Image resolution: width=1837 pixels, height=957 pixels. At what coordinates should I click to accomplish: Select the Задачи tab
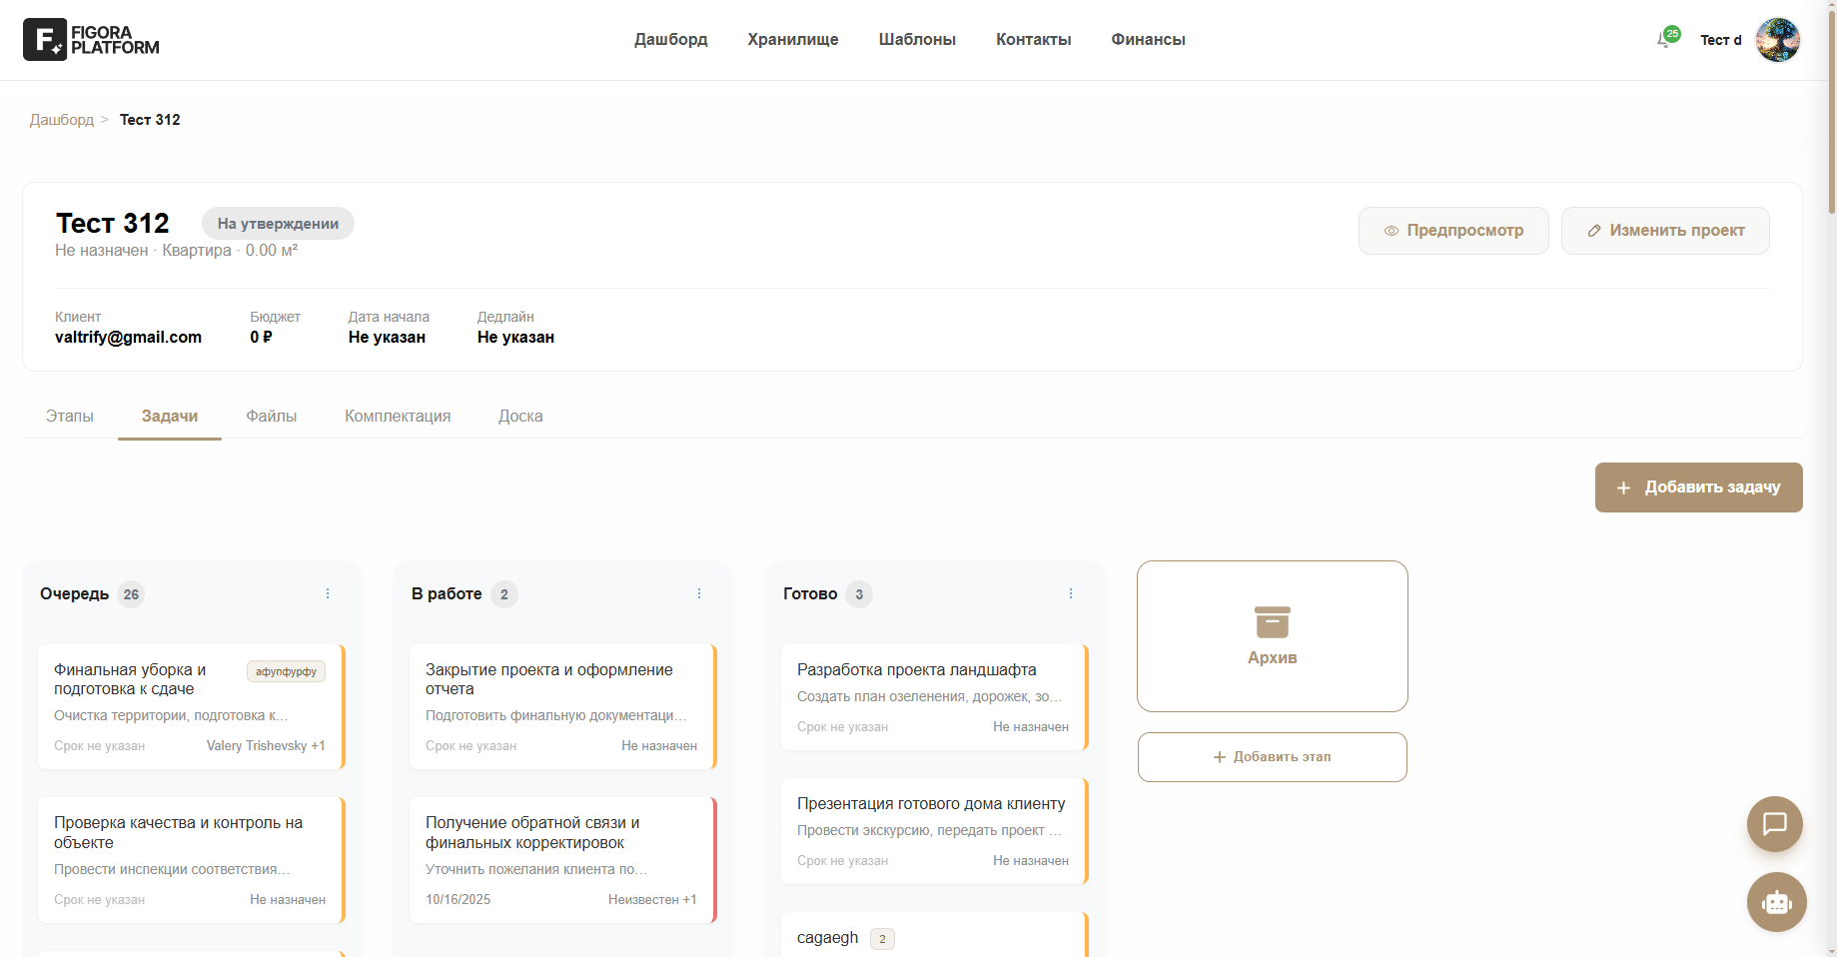[170, 417]
